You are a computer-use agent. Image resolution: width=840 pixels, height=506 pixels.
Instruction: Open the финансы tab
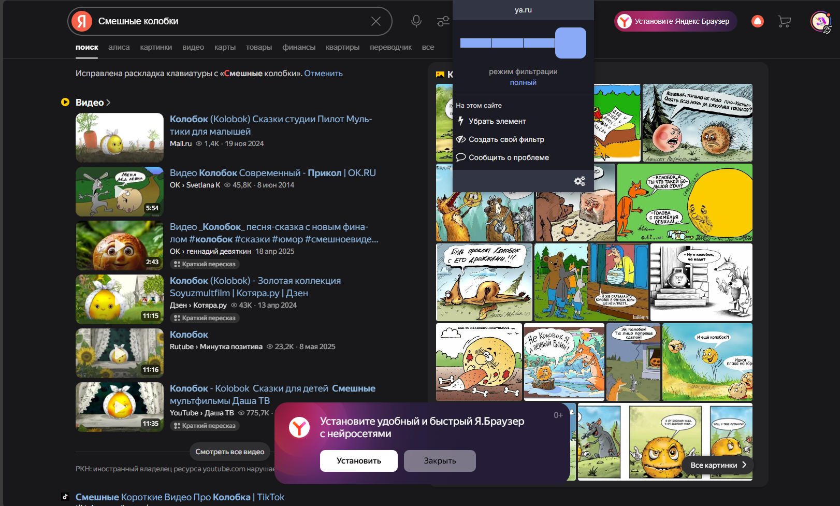[x=299, y=47]
